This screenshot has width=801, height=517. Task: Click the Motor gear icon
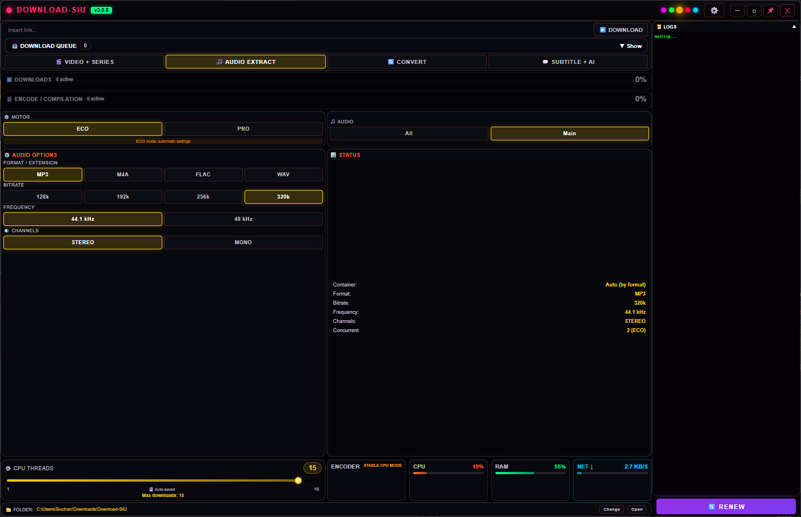click(7, 117)
